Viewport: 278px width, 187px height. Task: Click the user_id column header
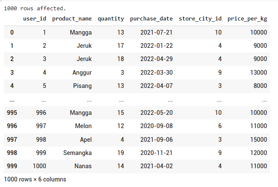[35, 19]
